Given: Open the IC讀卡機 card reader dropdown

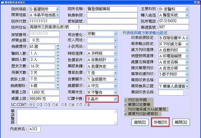Looking at the screenshot, I should click(116, 99).
